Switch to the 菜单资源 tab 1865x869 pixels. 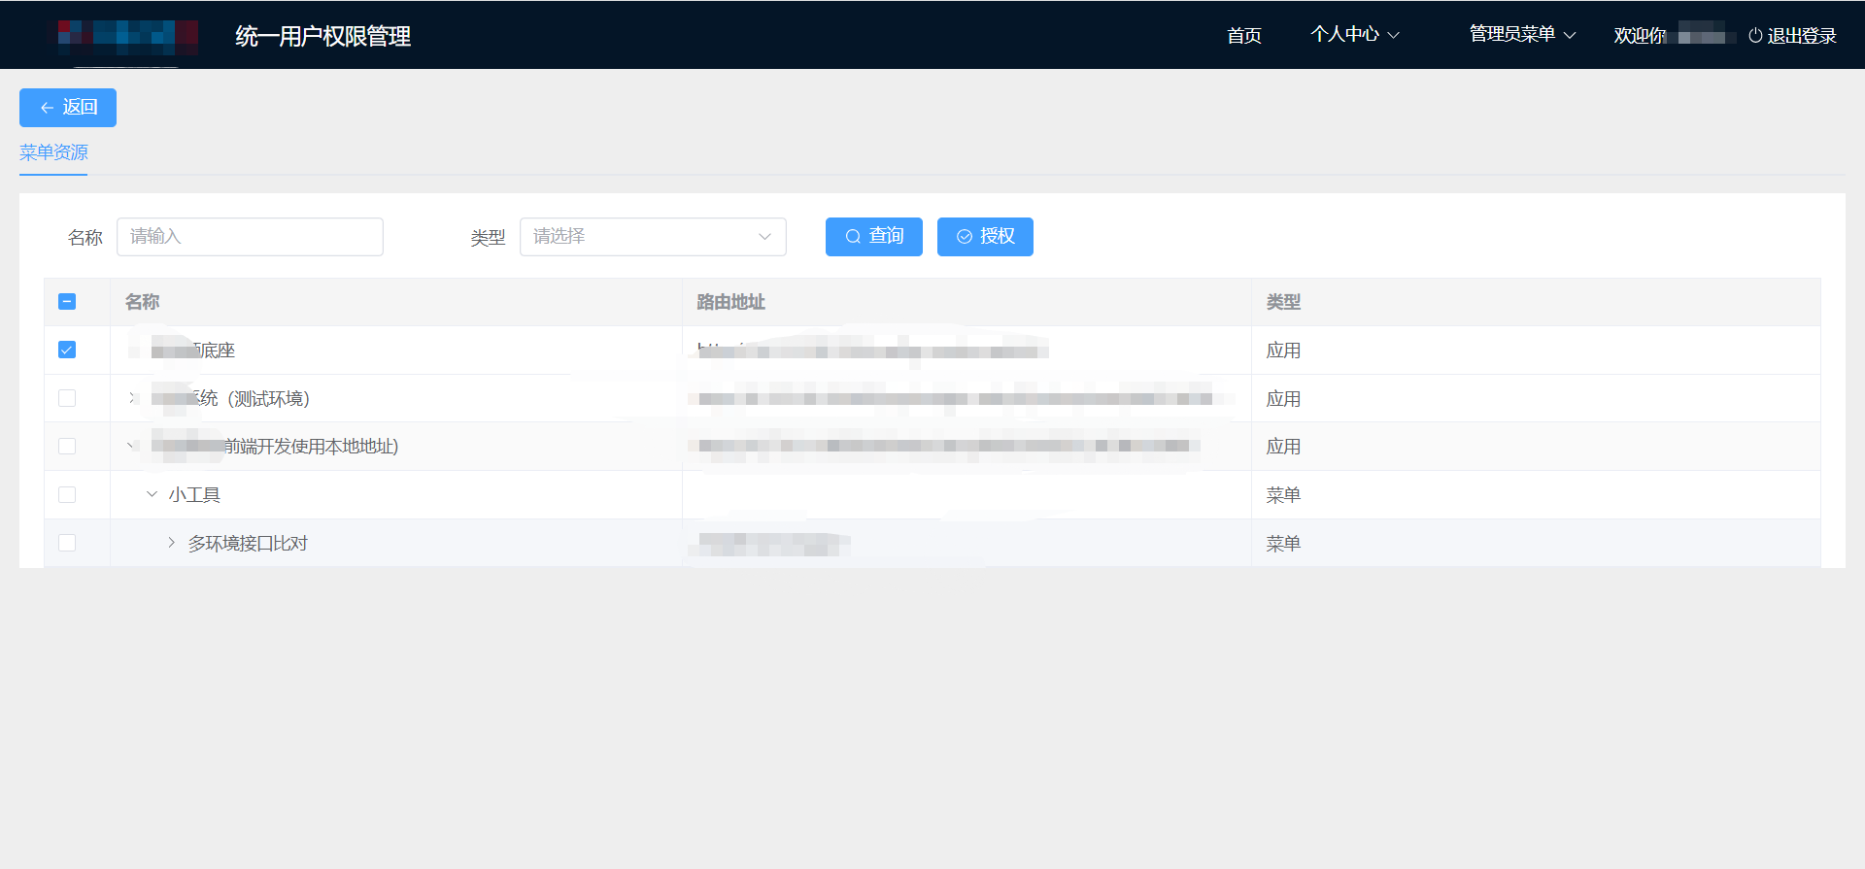tap(53, 152)
